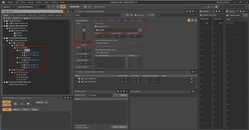Collapse the Audio Devices tree node
This screenshot has height=130, width=249.
click(5, 21)
